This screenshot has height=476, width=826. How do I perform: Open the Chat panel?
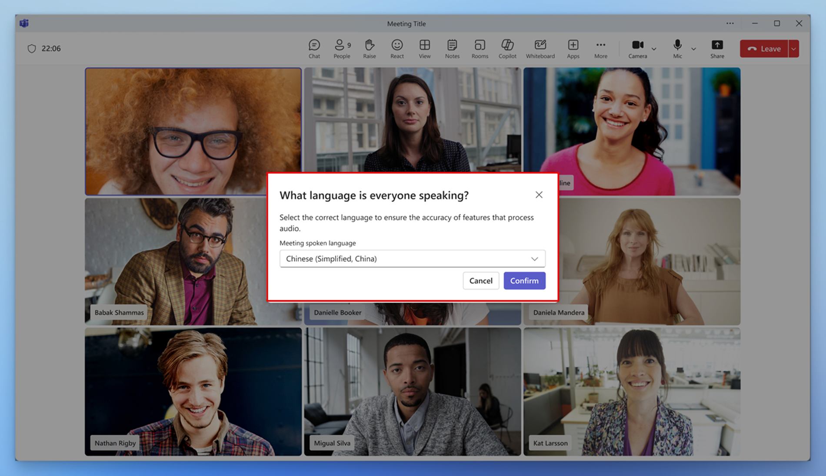tap(314, 49)
